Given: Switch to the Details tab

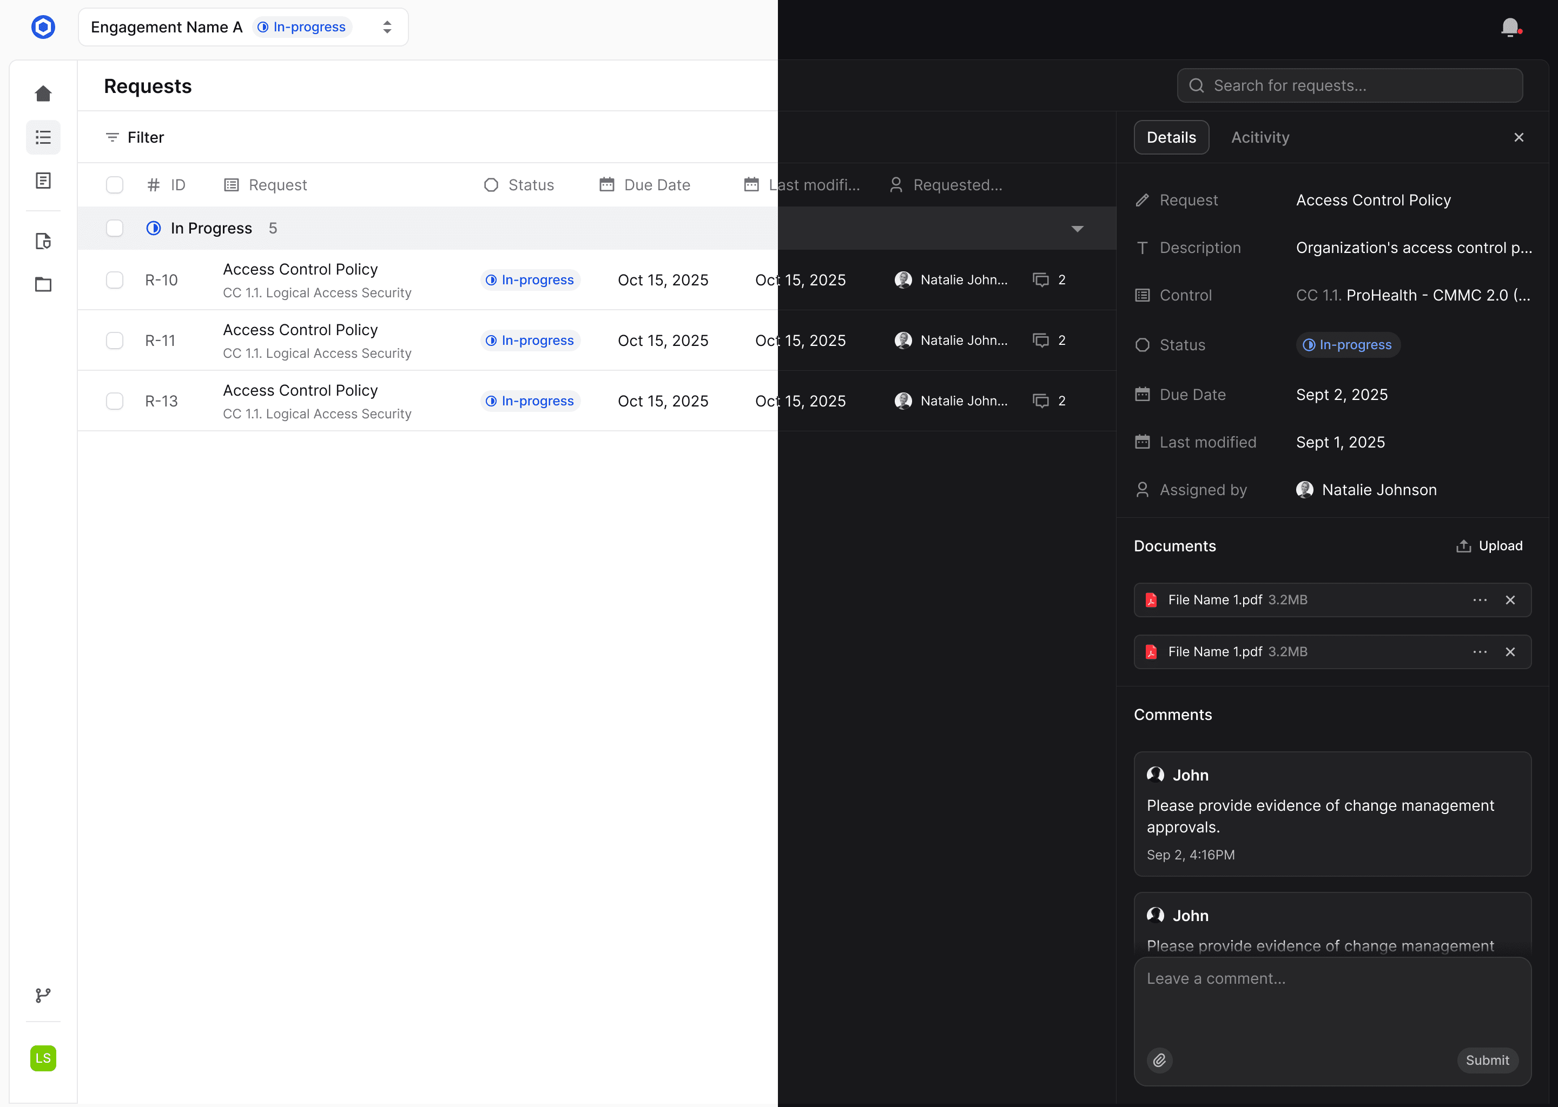Looking at the screenshot, I should pyautogui.click(x=1171, y=138).
